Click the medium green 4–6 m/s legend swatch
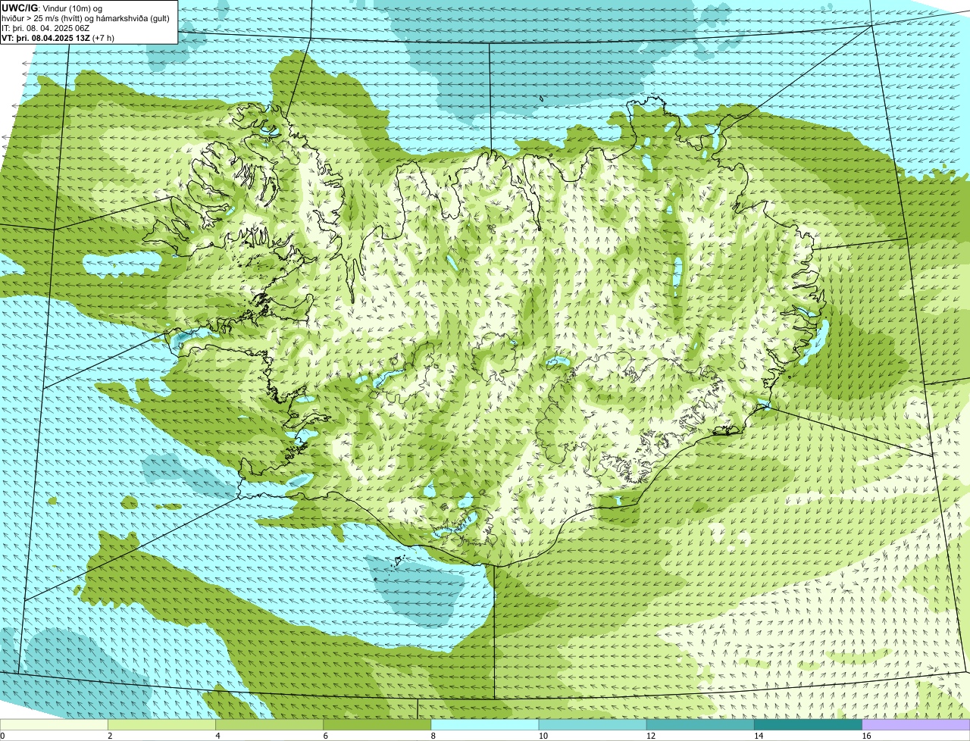 pos(269,724)
